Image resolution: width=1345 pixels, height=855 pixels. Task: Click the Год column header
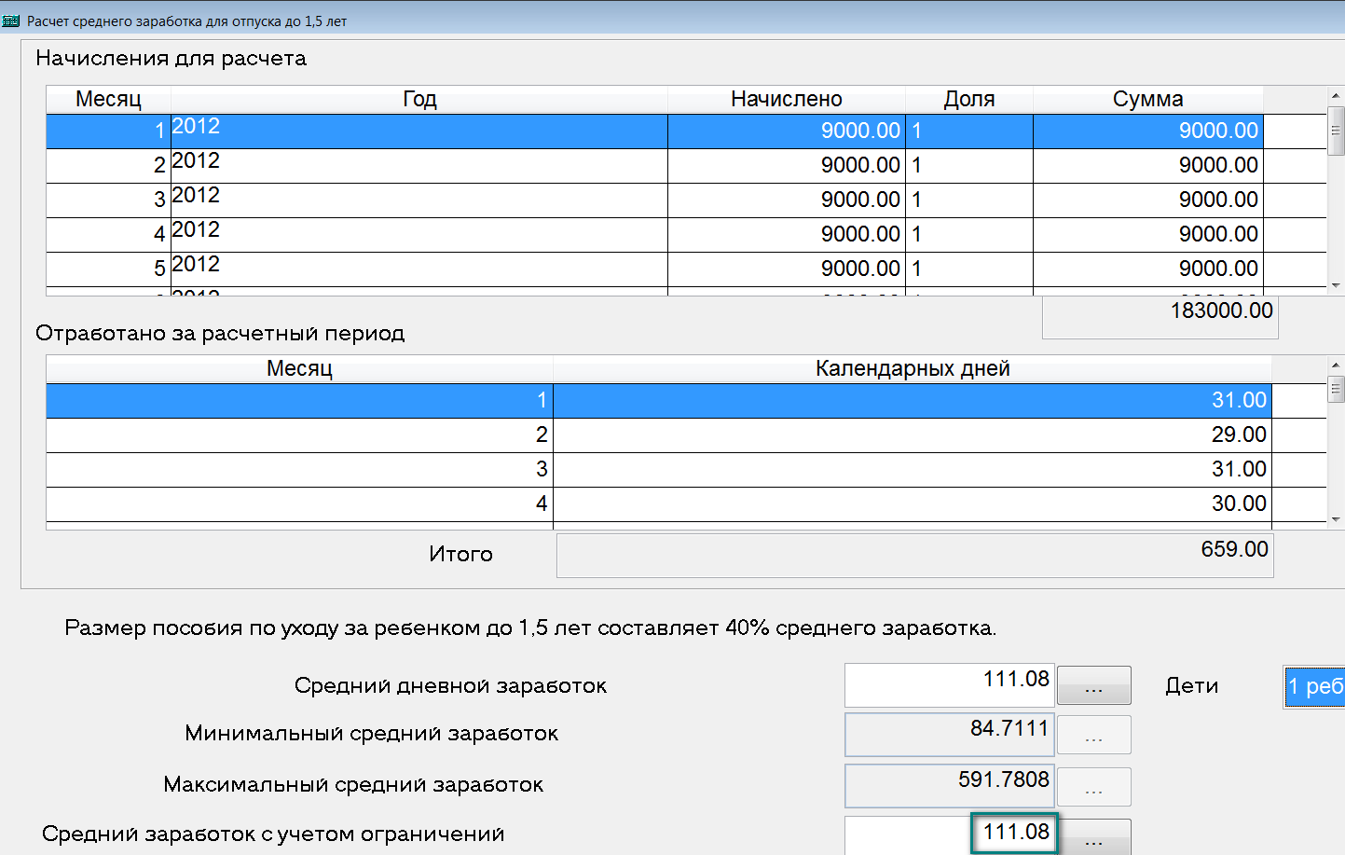419,99
